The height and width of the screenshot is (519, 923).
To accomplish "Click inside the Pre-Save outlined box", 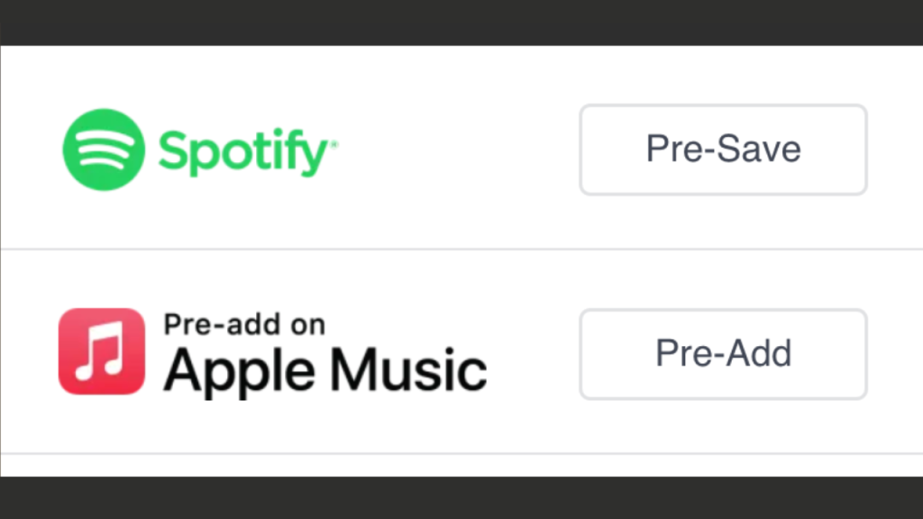I will pyautogui.click(x=722, y=150).
